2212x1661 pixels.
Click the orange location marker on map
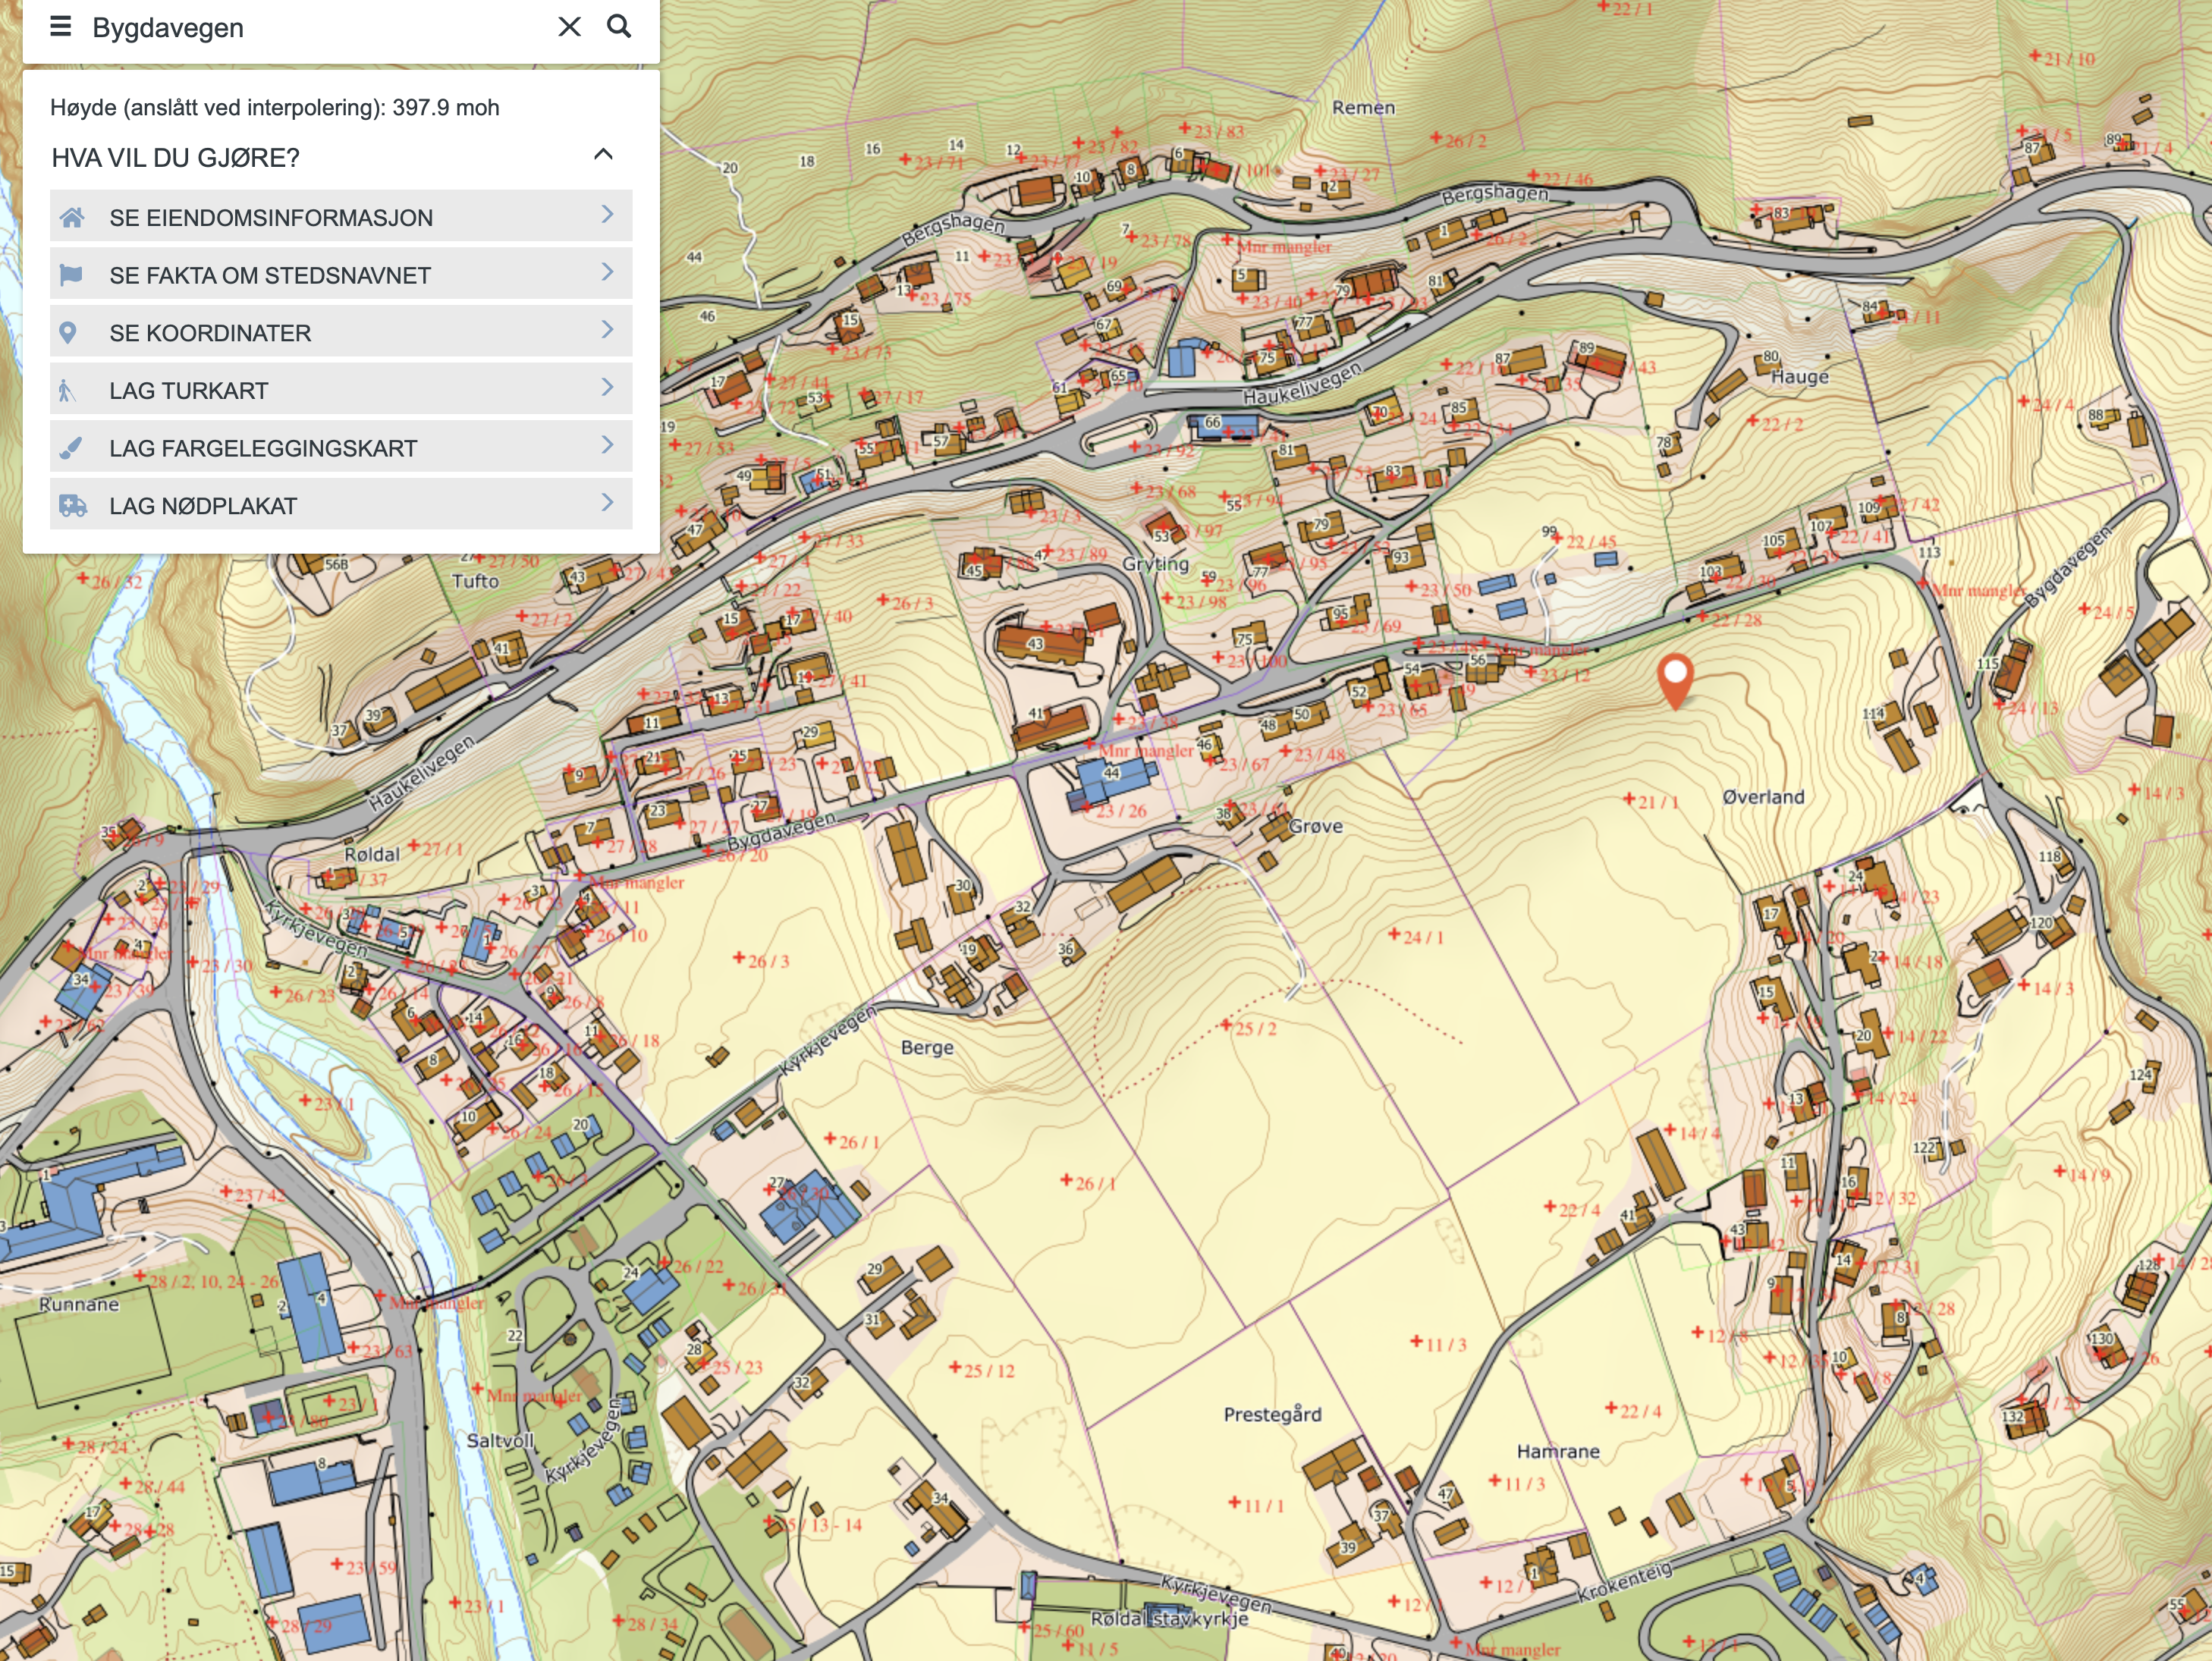[1675, 677]
